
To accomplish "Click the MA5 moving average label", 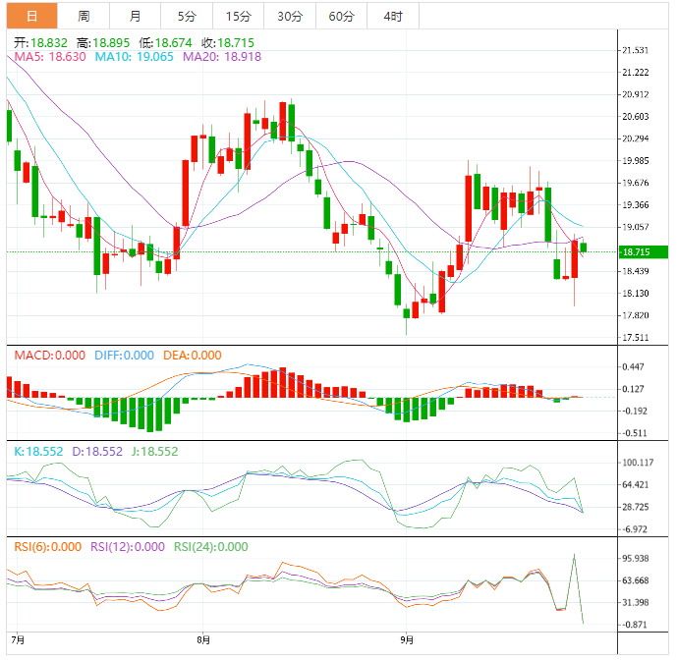I will pyautogui.click(x=50, y=58).
